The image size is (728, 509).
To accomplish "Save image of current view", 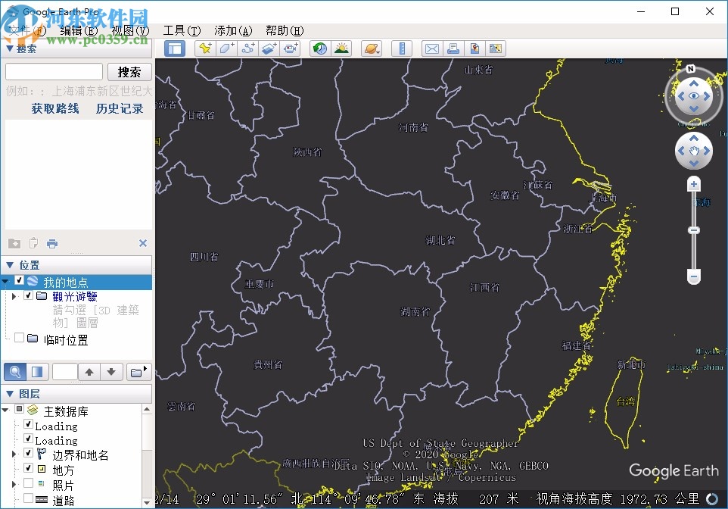I will pos(474,48).
